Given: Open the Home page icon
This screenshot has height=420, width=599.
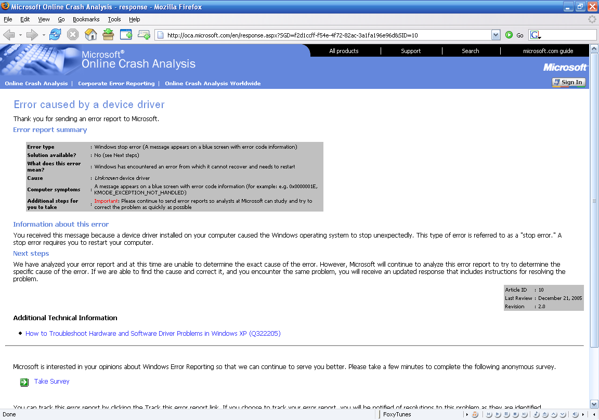Looking at the screenshot, I should point(90,35).
